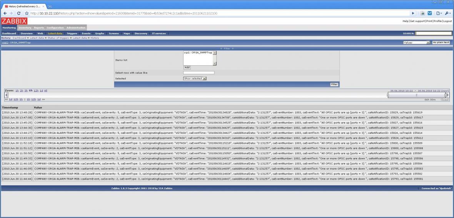Toggle the fixed period link
The height and width of the screenshot is (218, 454).
445,99
